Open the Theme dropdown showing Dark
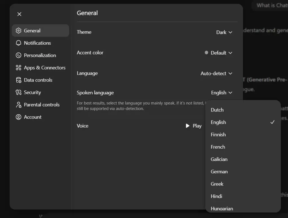 pyautogui.click(x=224, y=32)
